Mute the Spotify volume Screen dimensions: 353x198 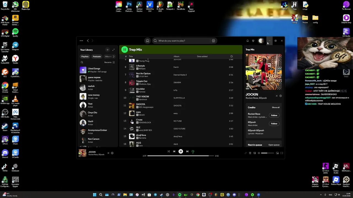click(259, 153)
